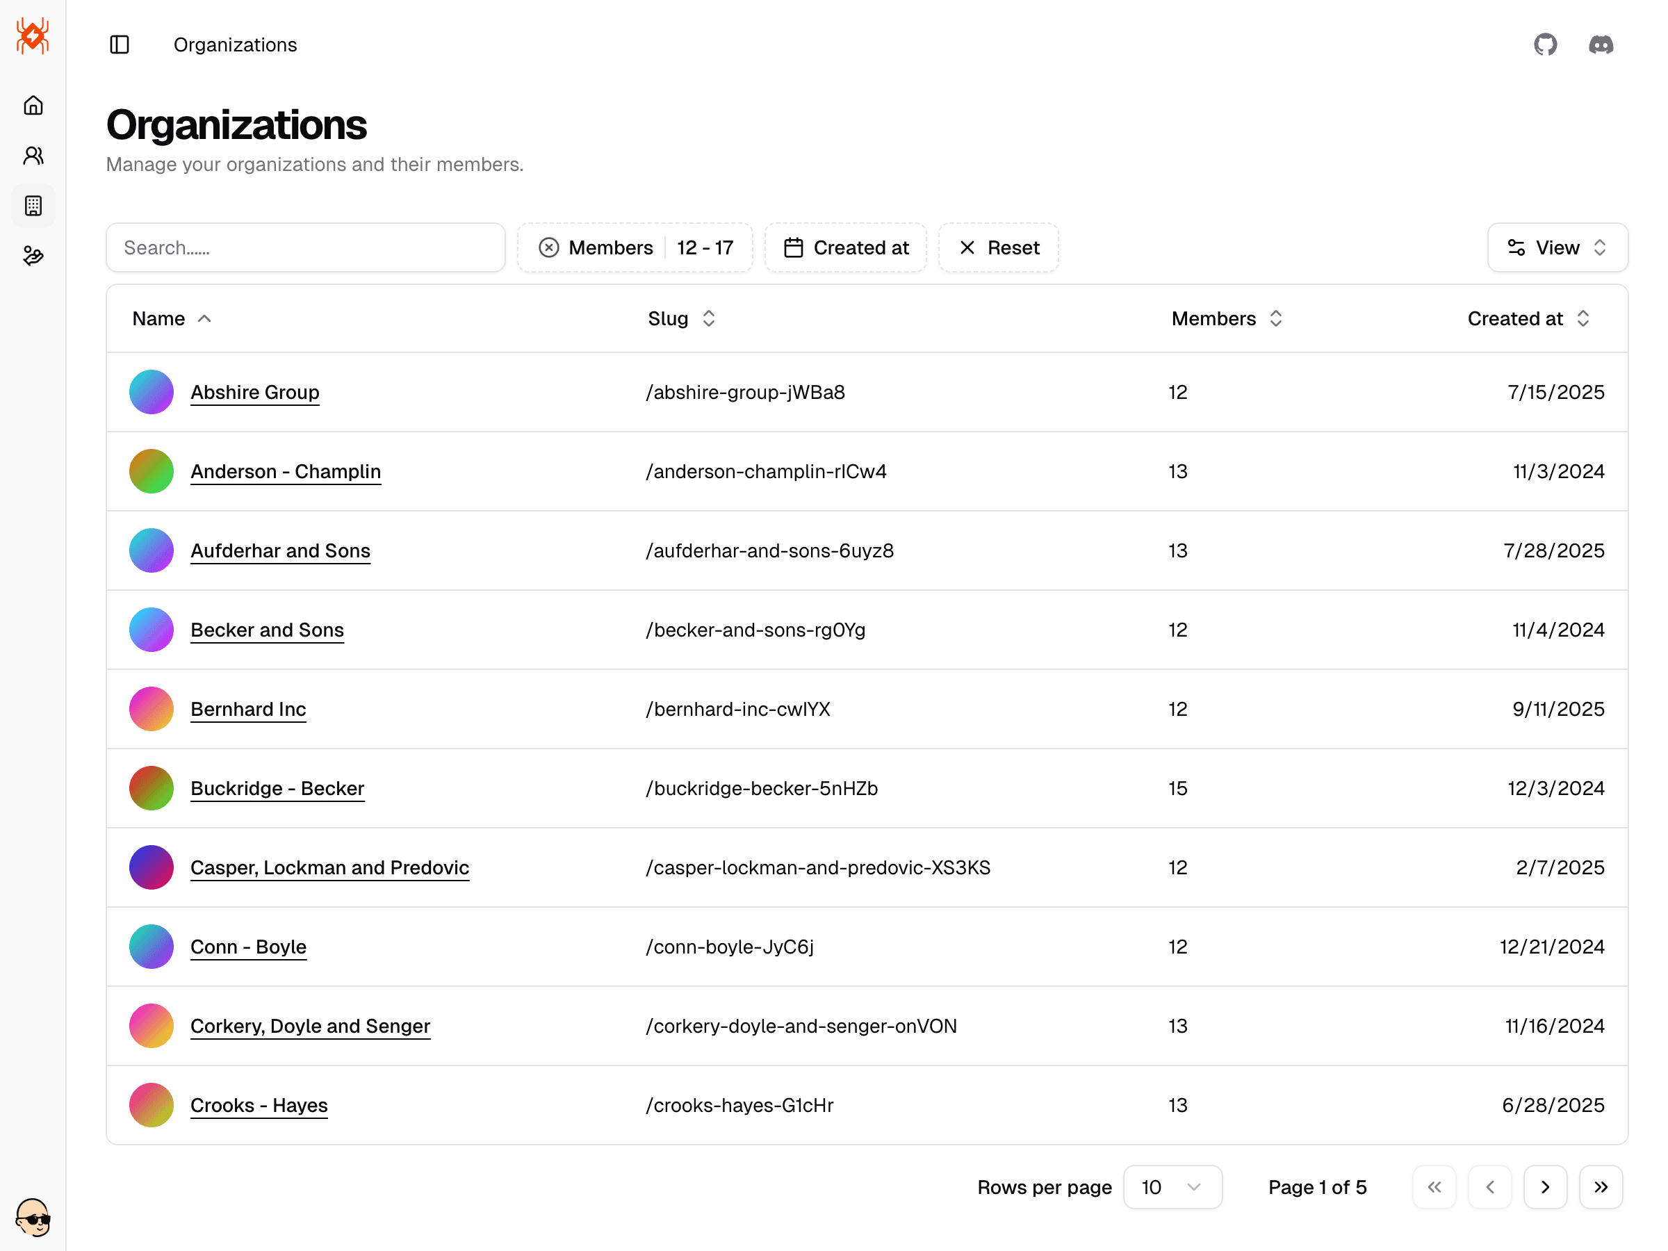Collapse the sidebar using the panel toggle icon
Screen dimensions: 1668x1251
point(120,44)
